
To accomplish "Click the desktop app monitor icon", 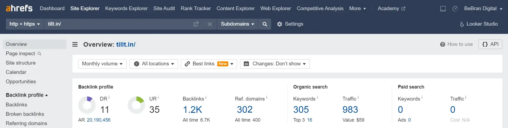I will point(443,9).
